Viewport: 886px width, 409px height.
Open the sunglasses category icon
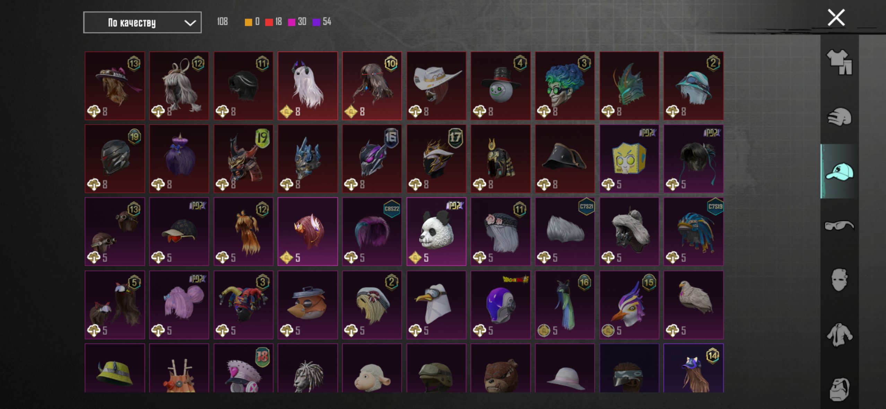(839, 226)
